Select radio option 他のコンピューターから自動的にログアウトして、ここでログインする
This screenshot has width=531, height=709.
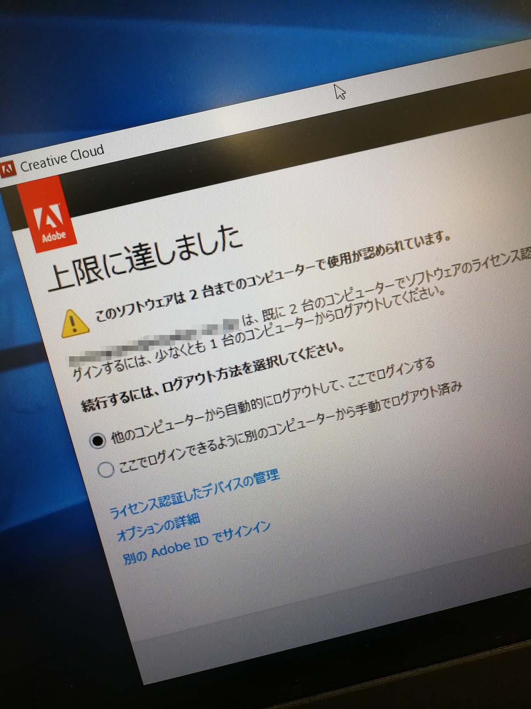click(97, 440)
